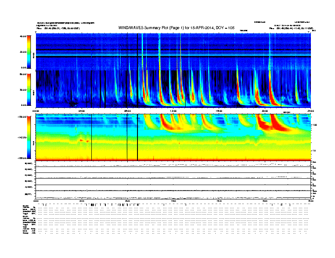Click the thick black data gap line in RAD2 panel

[x=137, y=51]
